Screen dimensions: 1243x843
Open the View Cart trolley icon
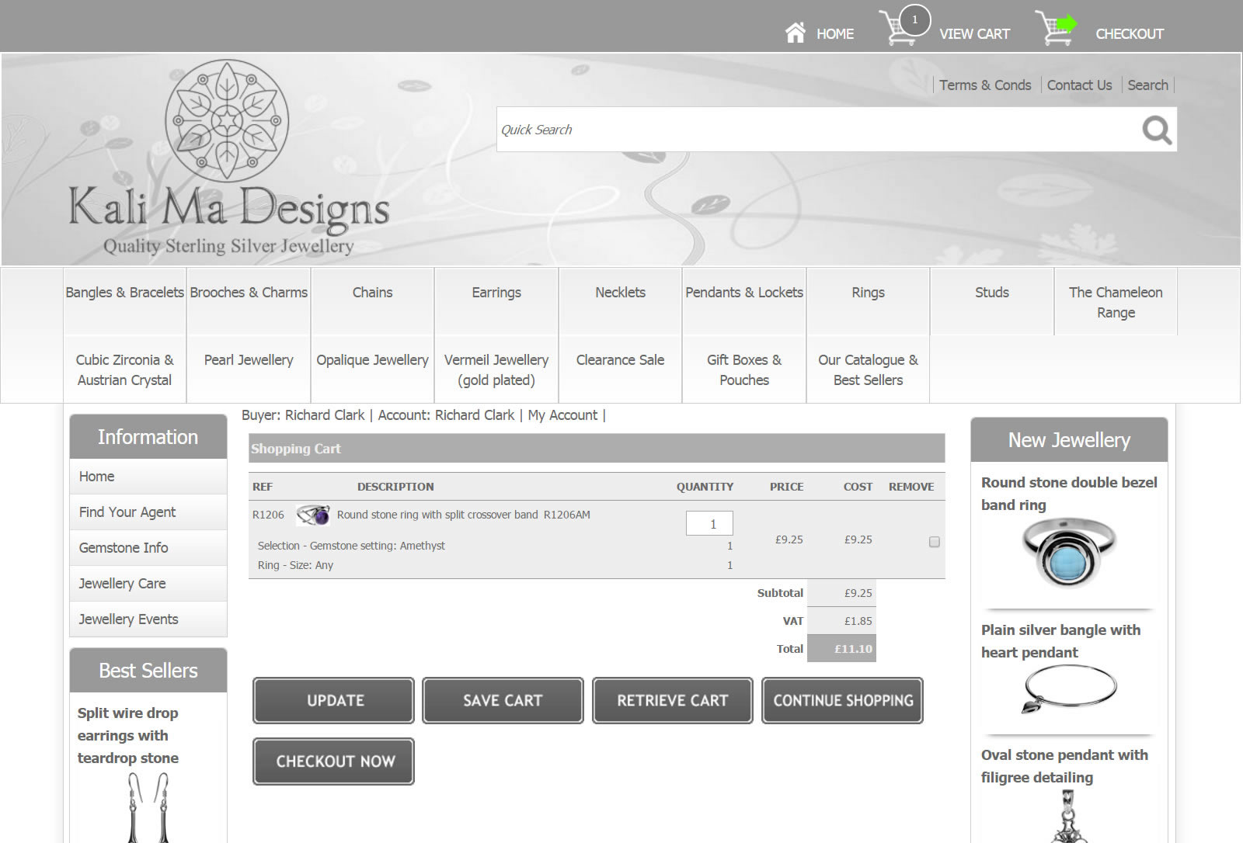pos(899,29)
